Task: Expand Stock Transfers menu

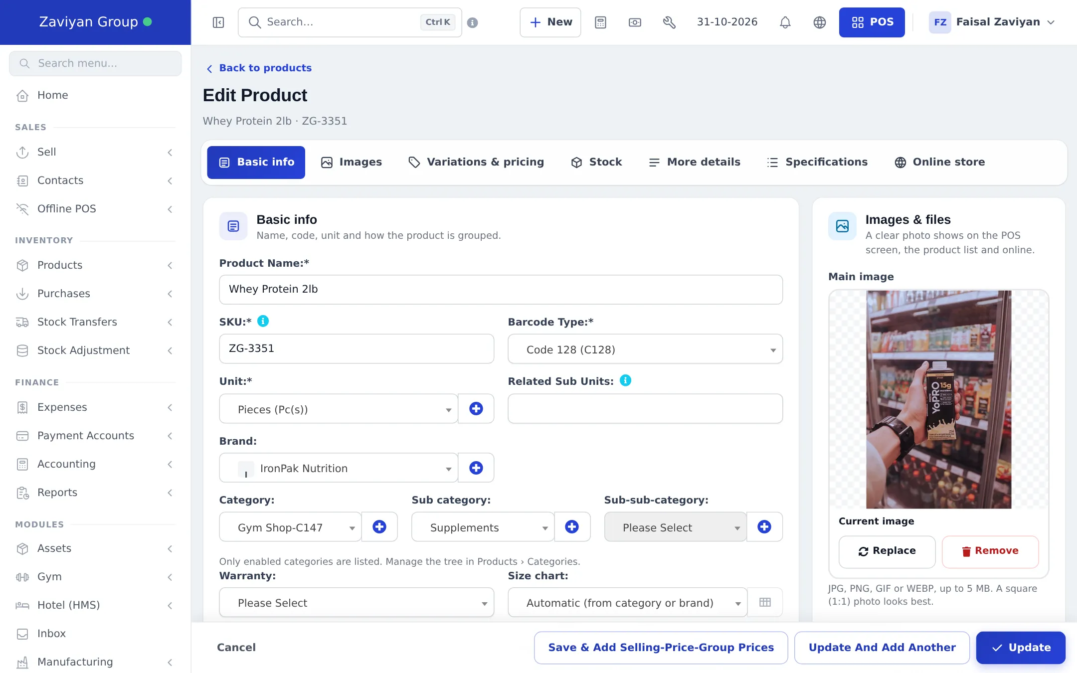Action: pos(95,322)
